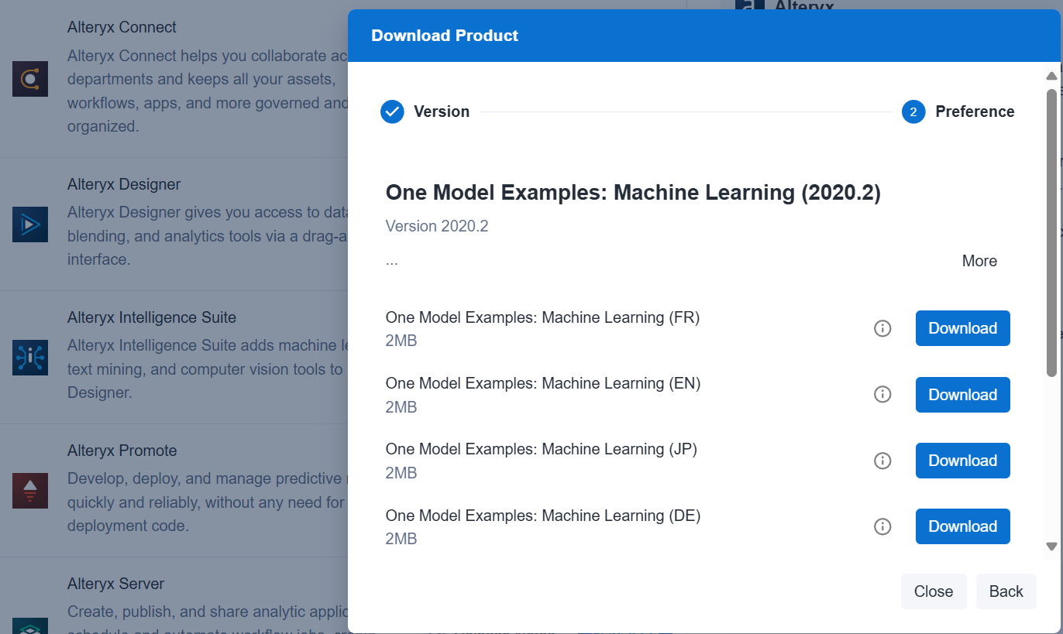Click info icon for the EN download
Image resolution: width=1063 pixels, height=634 pixels.
[882, 395]
